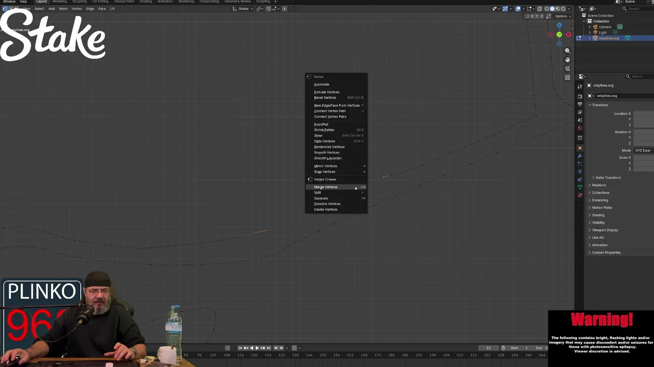Open the Scene properties tab
This screenshot has height=367, width=654.
coord(580,120)
